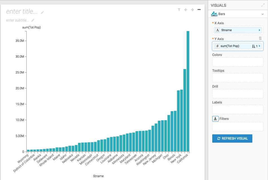Image resolution: width=268 pixels, height=180 pixels.
Task: Click the 'enter title...' placeholder text
Action: (22, 12)
